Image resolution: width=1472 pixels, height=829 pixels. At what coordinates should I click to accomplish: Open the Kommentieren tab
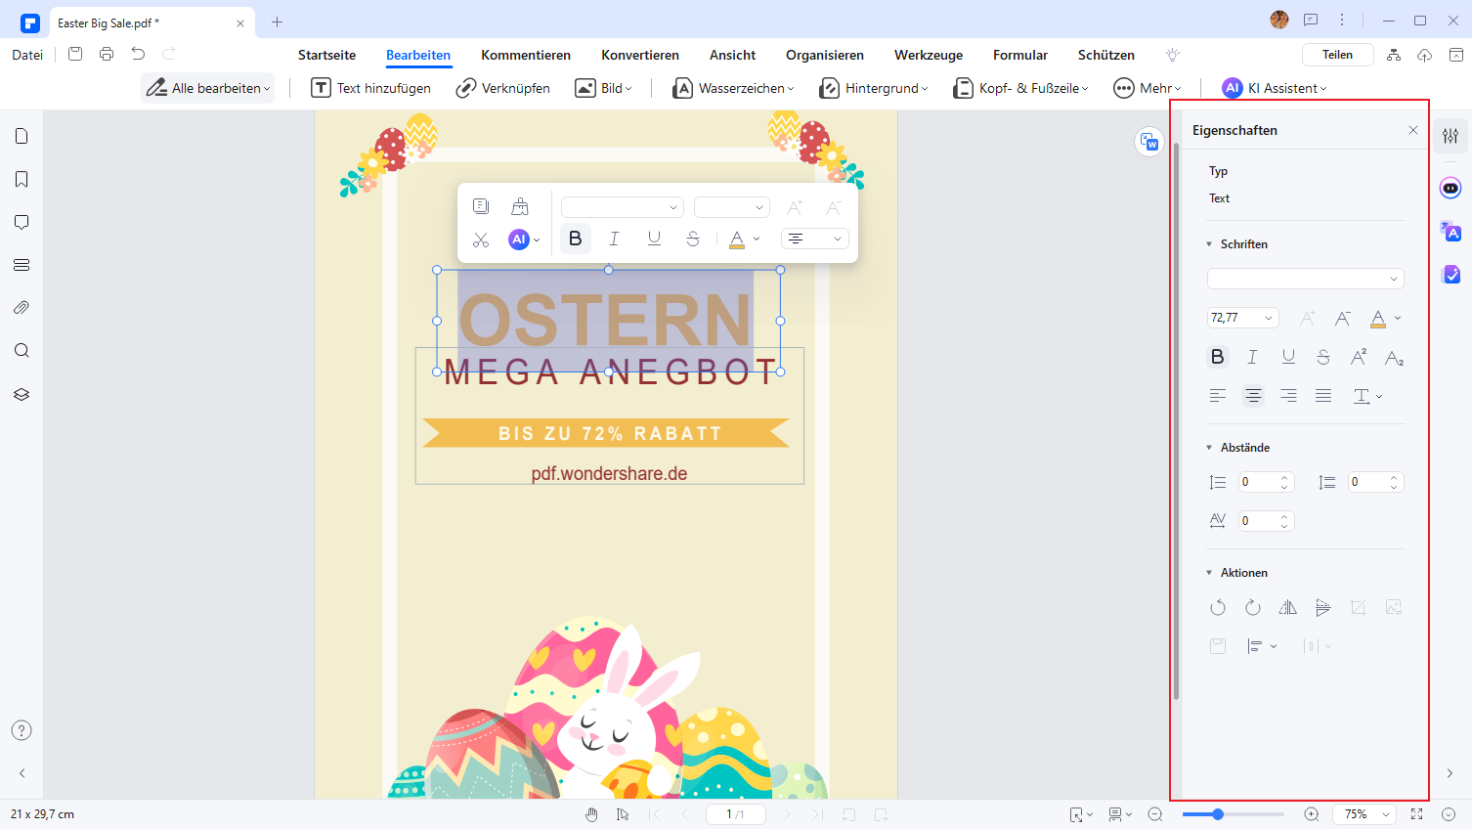[526, 55]
